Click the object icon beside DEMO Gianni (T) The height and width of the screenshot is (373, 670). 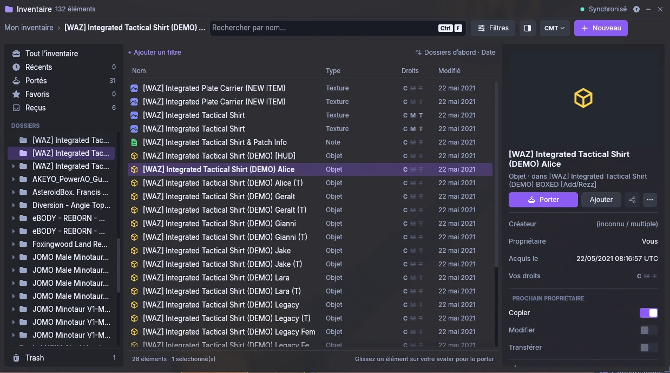[134, 237]
